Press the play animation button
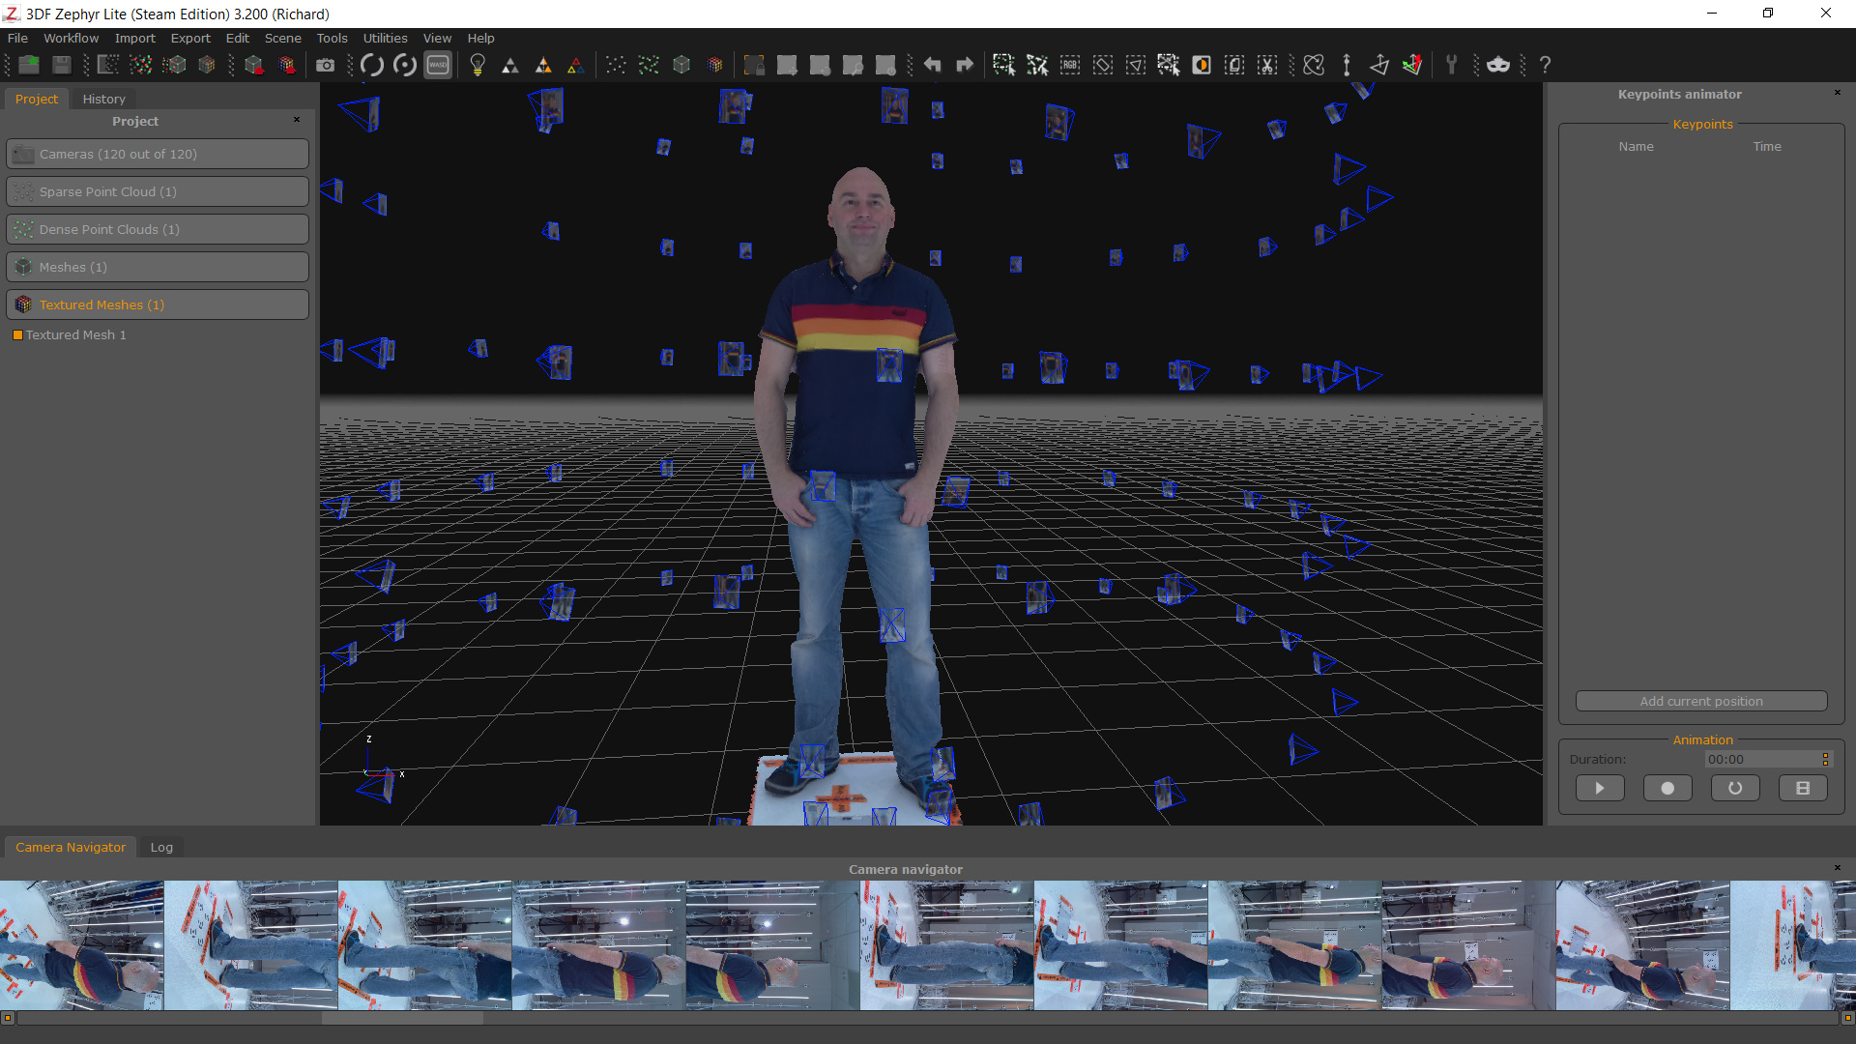The image size is (1856, 1044). [1601, 788]
